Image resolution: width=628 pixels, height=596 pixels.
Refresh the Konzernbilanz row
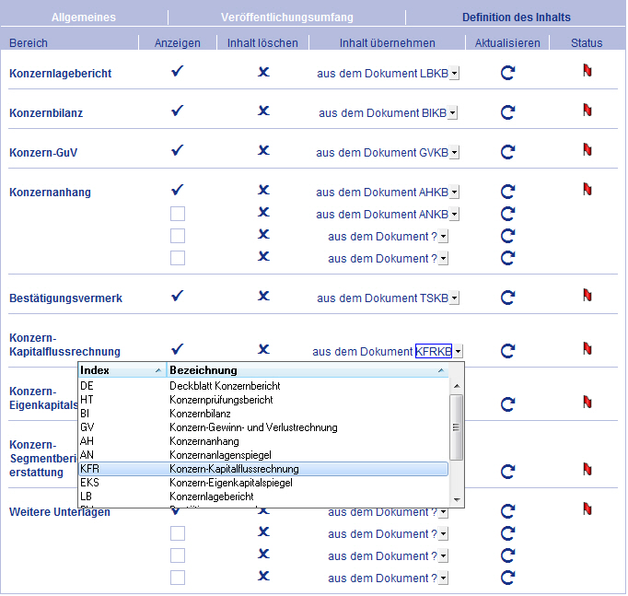[x=507, y=112]
